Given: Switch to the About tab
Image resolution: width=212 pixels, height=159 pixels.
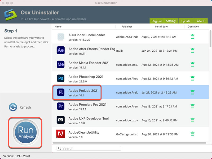Looking at the screenshot, I should pos(201,21).
